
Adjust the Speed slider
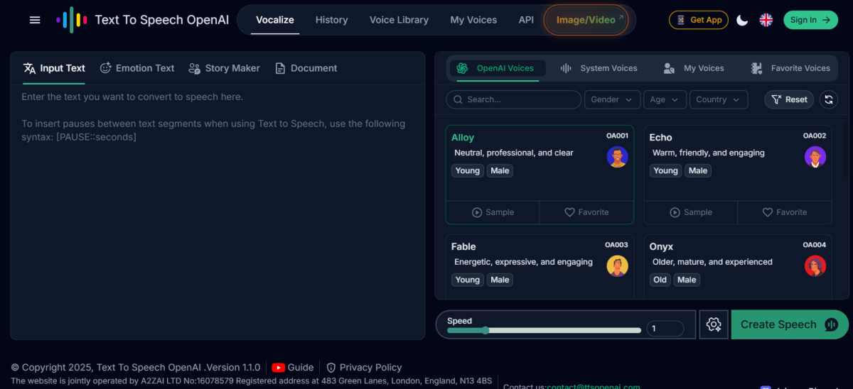pos(544,330)
